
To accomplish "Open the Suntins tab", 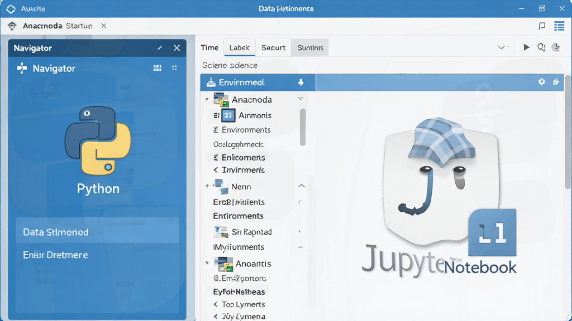I will coord(310,48).
